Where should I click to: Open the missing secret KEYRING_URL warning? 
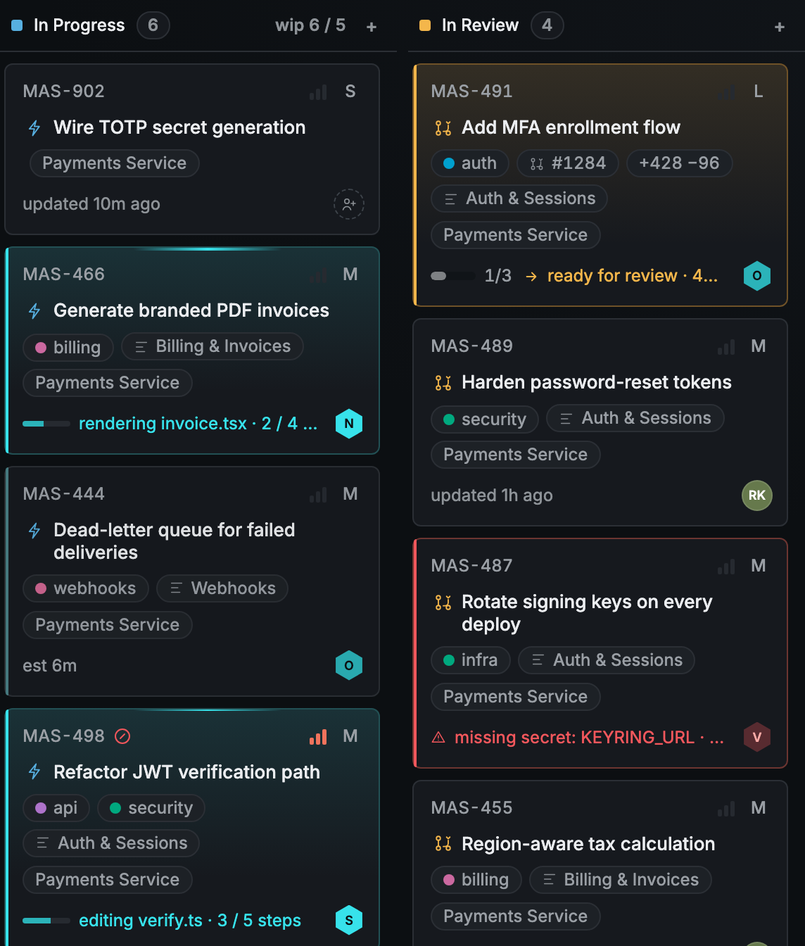point(577,738)
